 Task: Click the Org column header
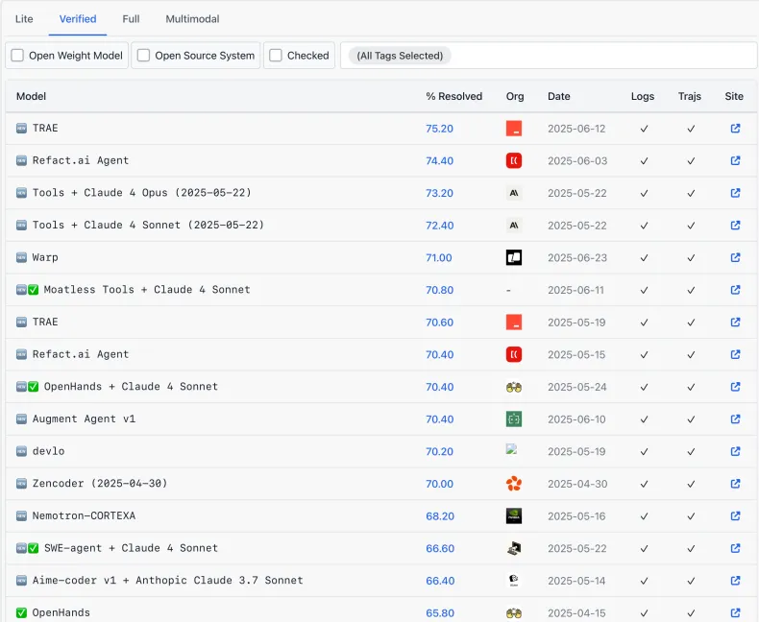click(515, 96)
